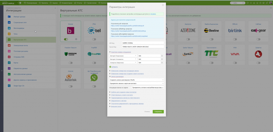Click the Beeline logo

point(212,31)
